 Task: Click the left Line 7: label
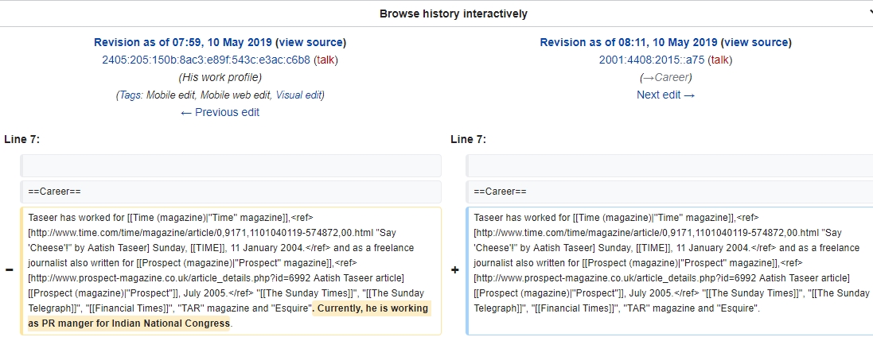pos(21,139)
